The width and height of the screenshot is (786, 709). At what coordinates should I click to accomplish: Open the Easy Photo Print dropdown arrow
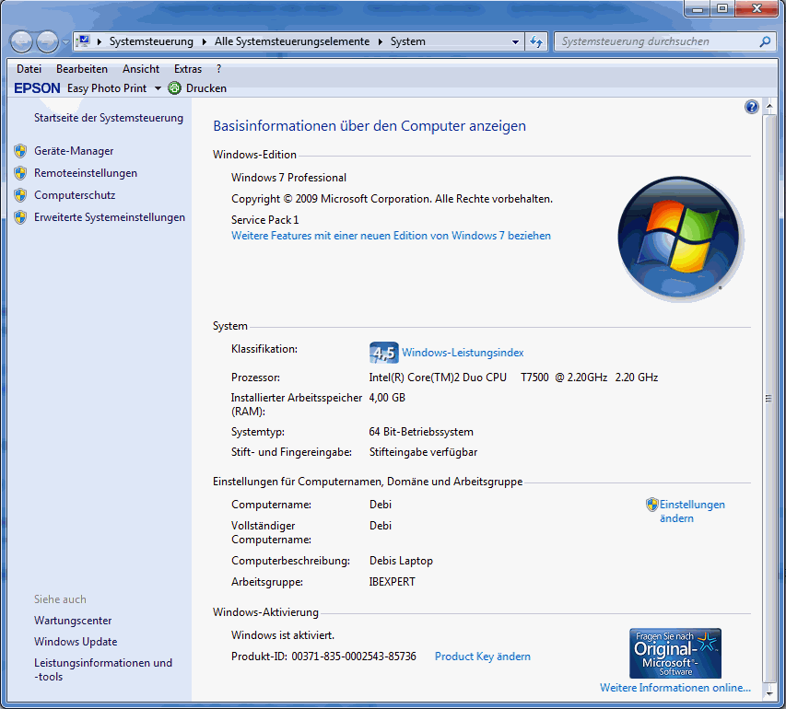click(x=158, y=88)
